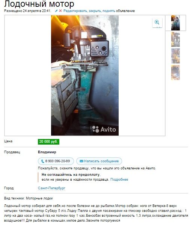Click Написать сообщение button
The width and height of the screenshot is (190, 228).
coord(99,161)
